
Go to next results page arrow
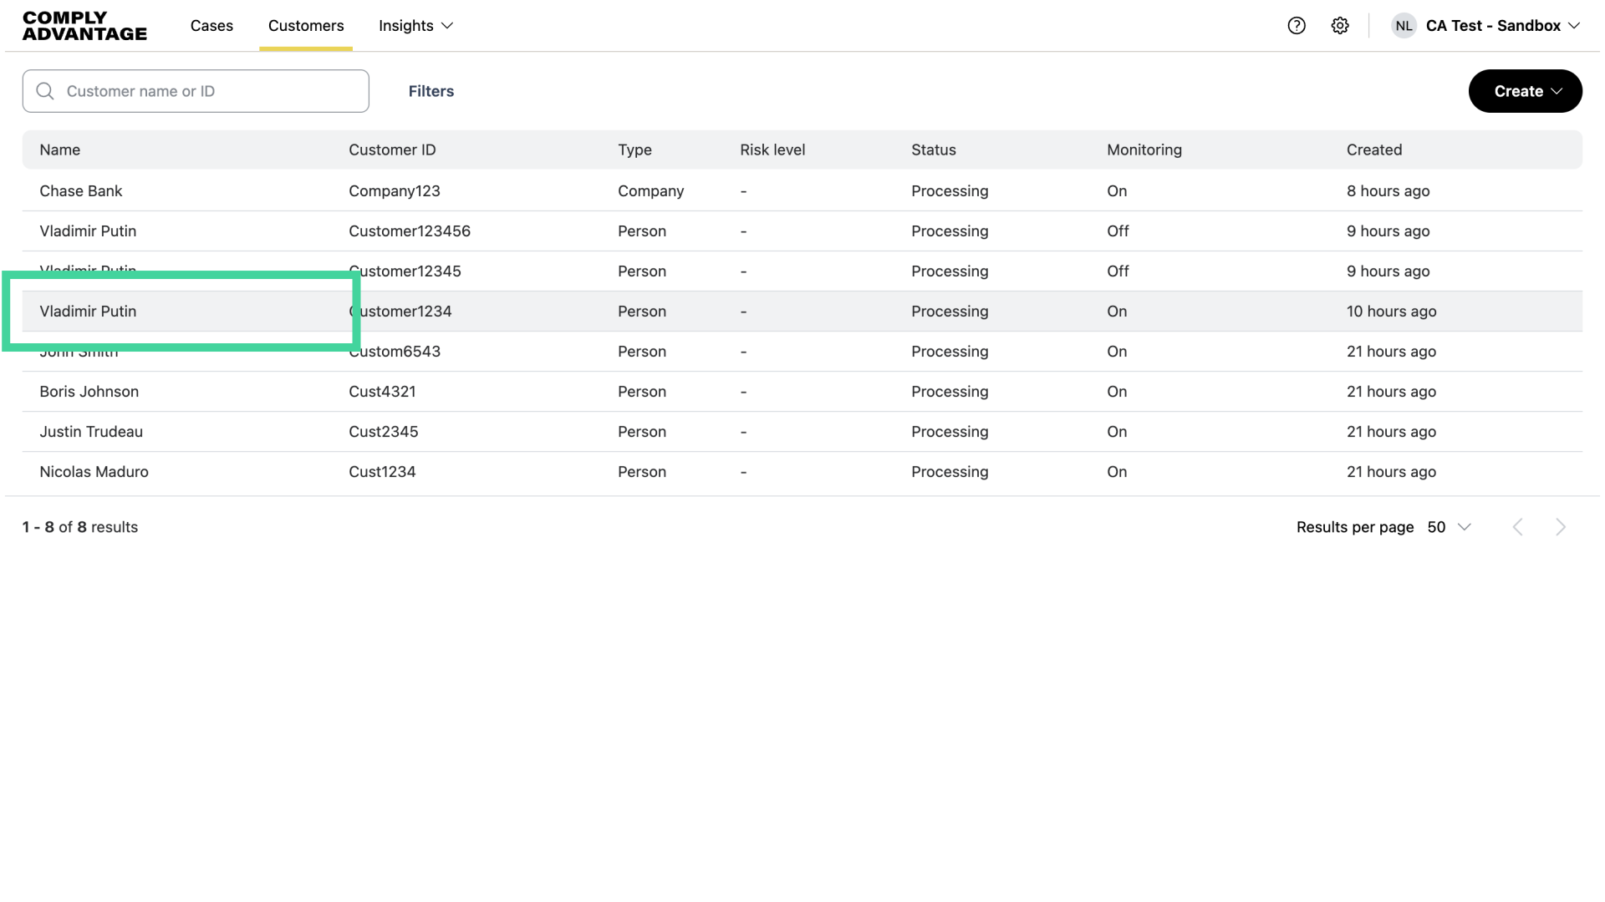pyautogui.click(x=1560, y=527)
